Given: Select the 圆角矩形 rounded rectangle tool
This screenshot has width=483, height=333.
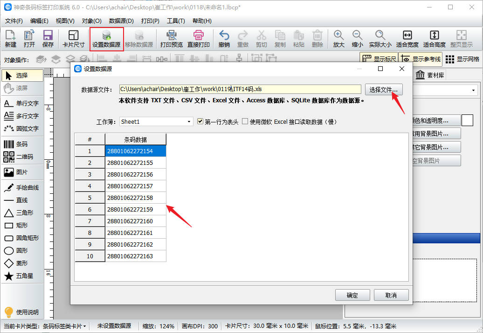Looking at the screenshot, I should point(22,238).
